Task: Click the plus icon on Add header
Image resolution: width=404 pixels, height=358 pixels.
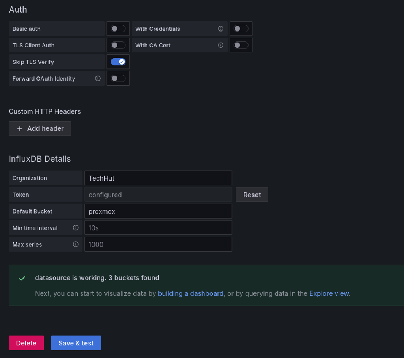Action: coord(20,128)
